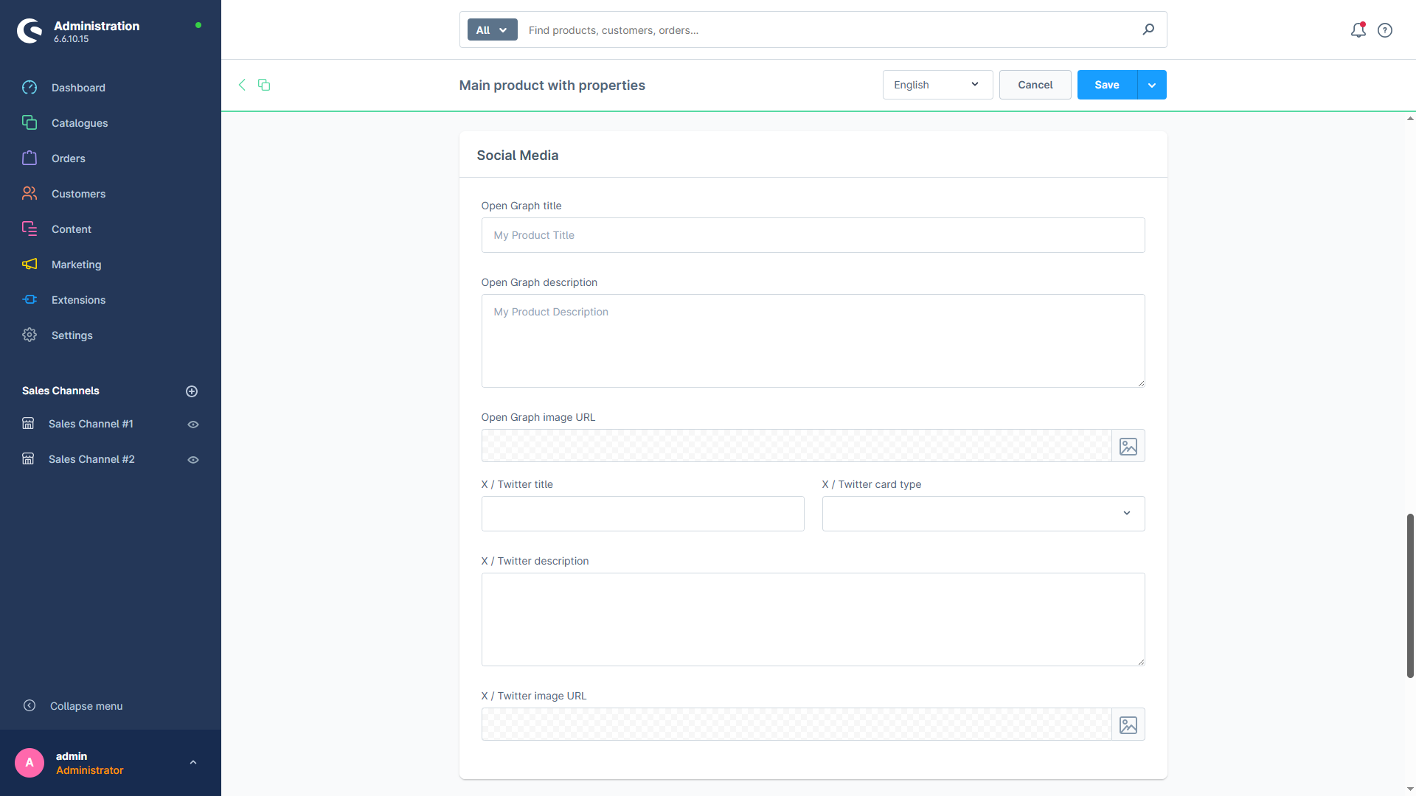Open the Dashboard from the sidebar

point(78,87)
